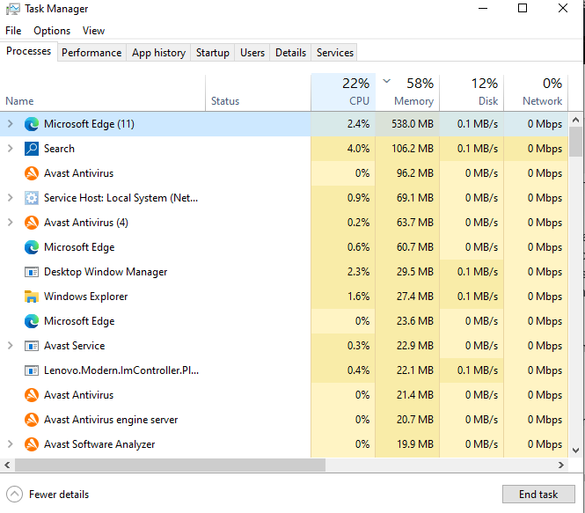Click the Desktop Window Manager icon
The image size is (585, 513).
[32, 272]
